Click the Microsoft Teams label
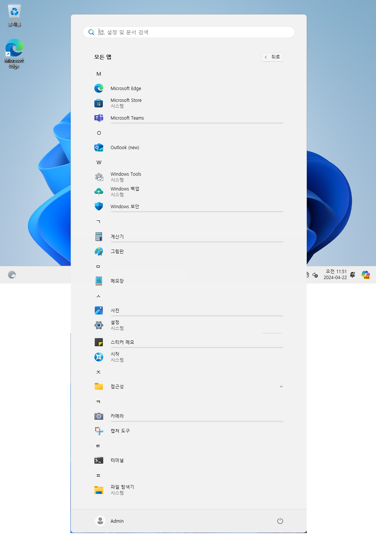Screen dimensions: 376x543 click(127, 118)
